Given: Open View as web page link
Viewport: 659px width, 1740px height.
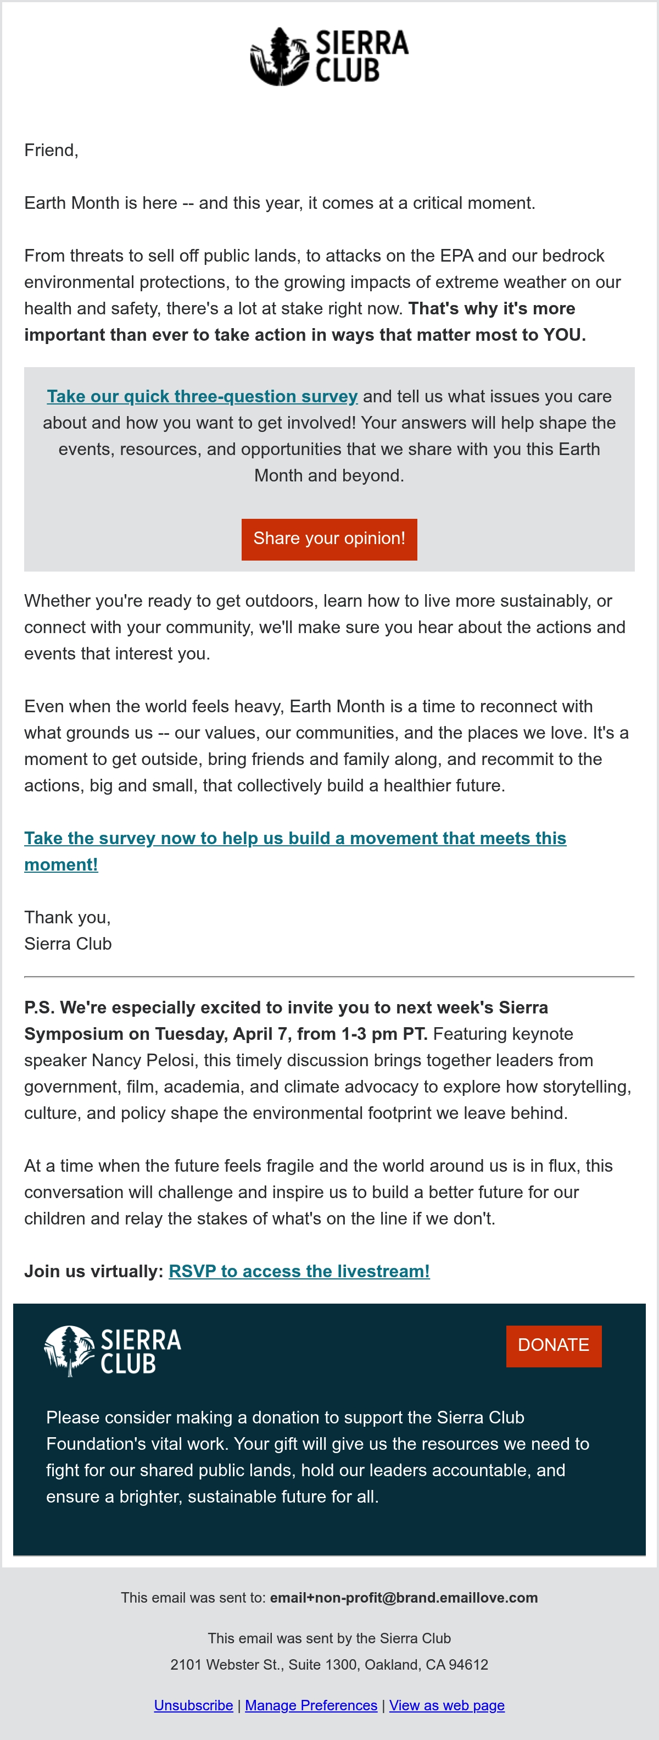Looking at the screenshot, I should coord(447,1705).
